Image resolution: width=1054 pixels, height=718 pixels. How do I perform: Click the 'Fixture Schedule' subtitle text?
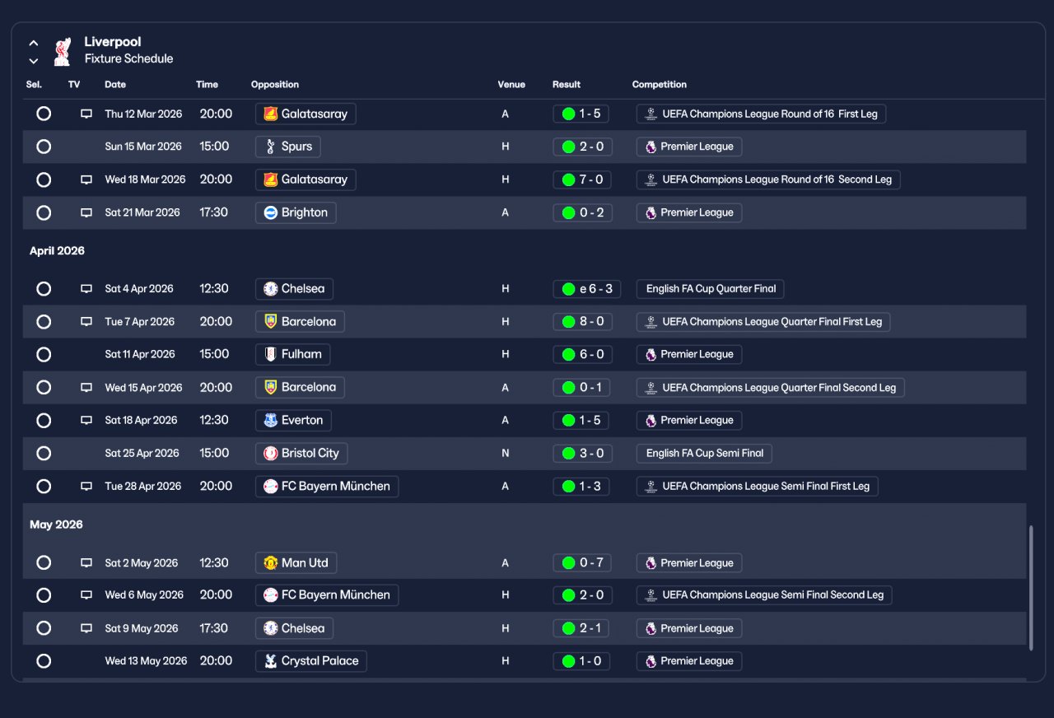(x=128, y=59)
